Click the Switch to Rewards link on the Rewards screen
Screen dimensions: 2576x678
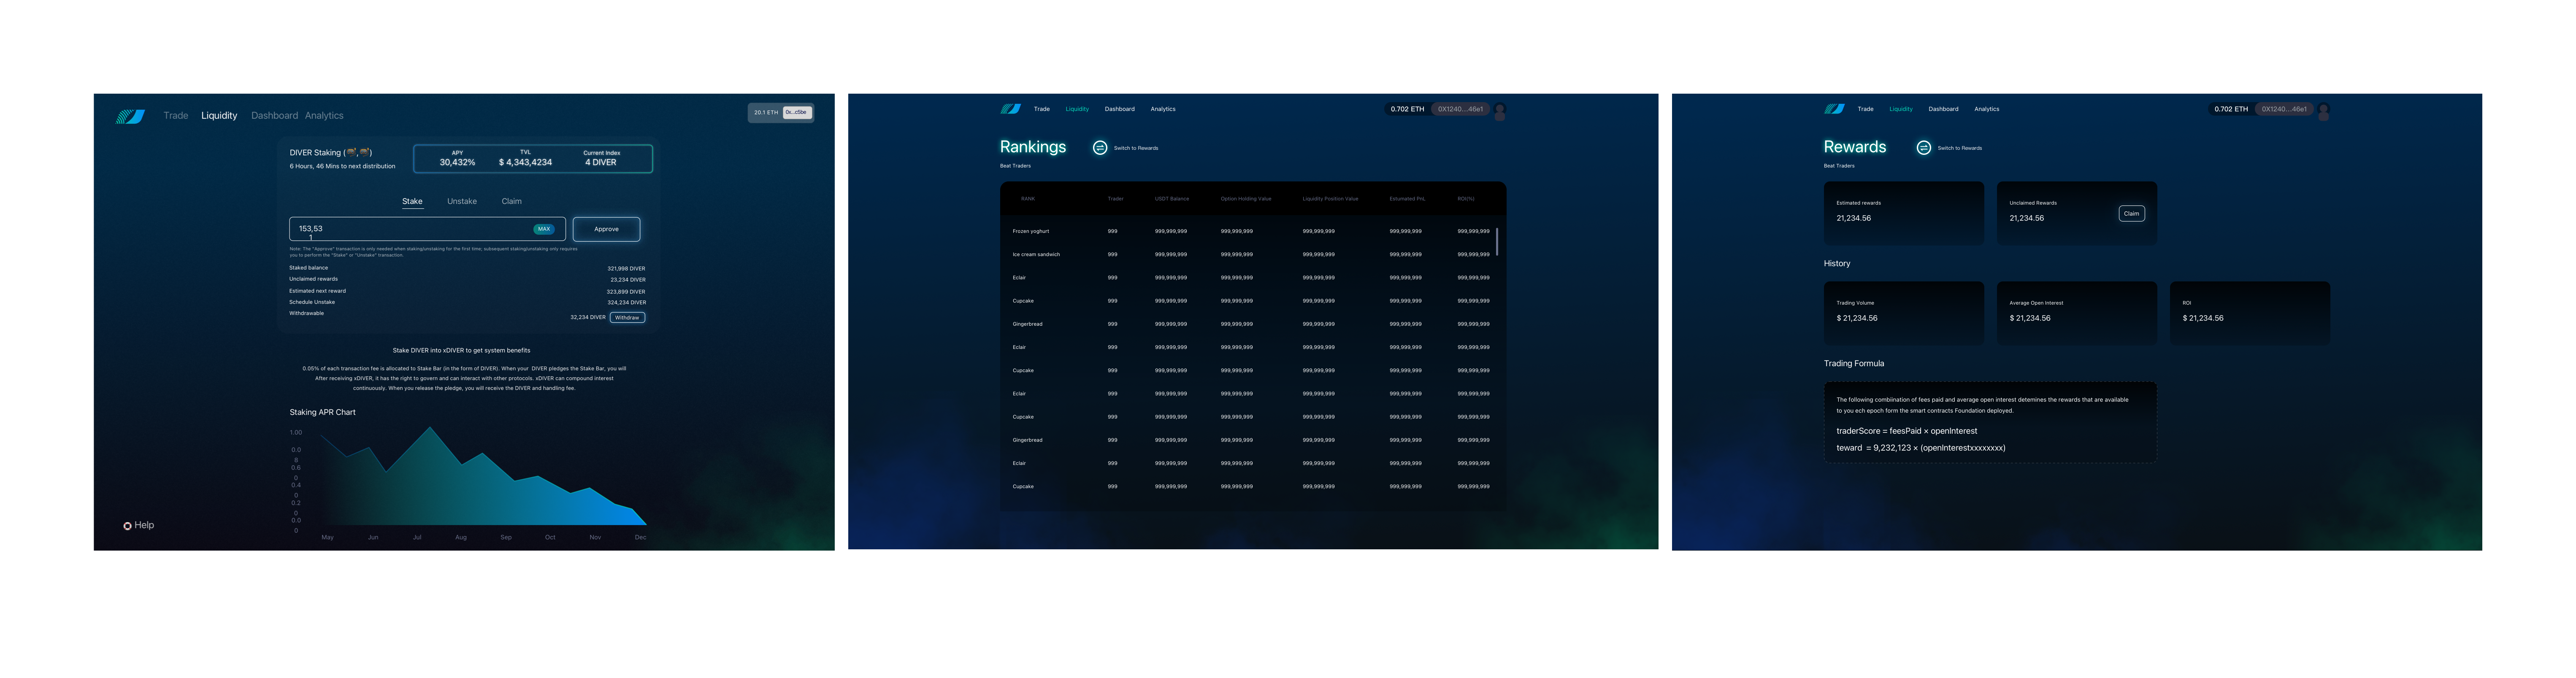1960,148
